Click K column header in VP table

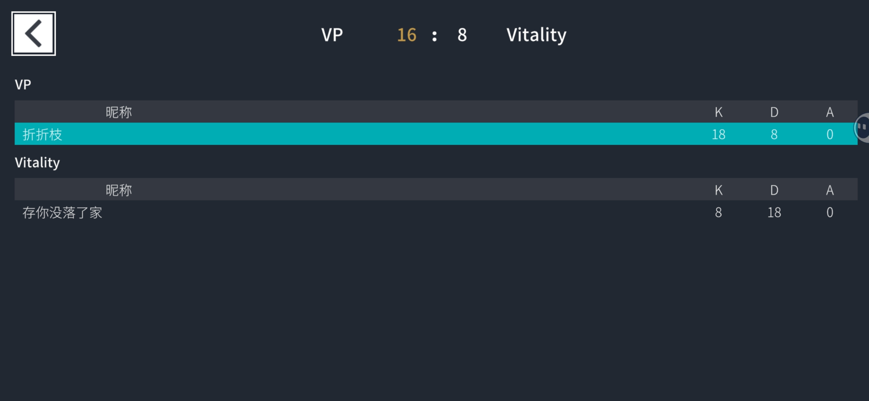719,112
